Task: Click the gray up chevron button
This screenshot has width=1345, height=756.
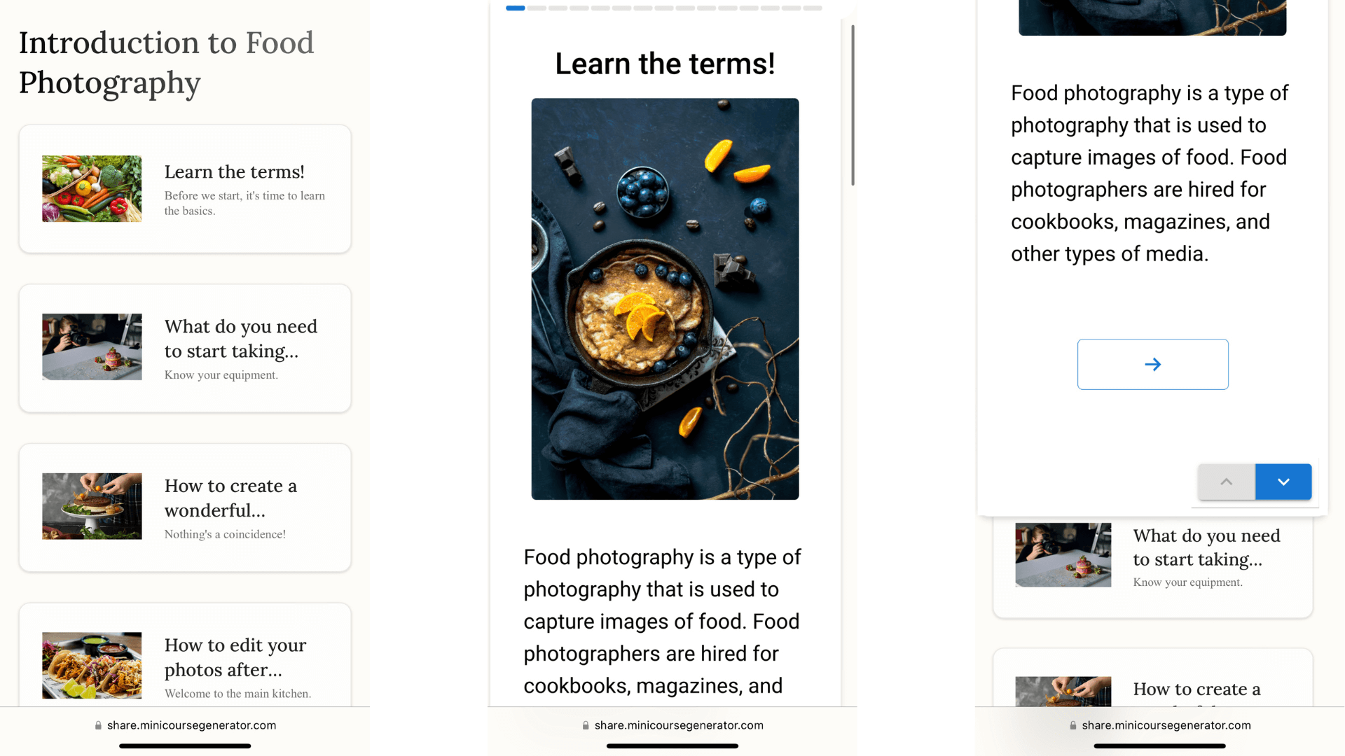Action: (1226, 482)
